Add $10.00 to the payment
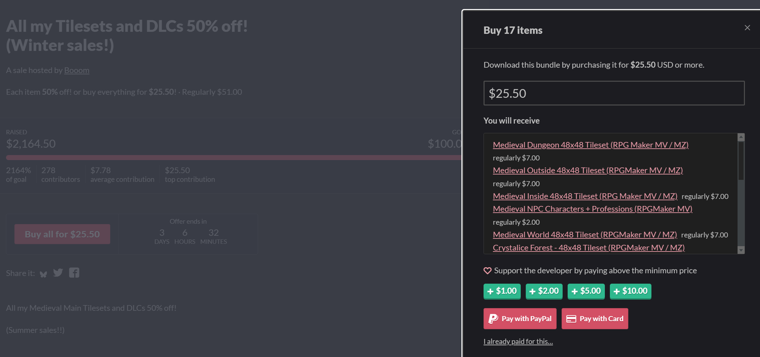Screen dimensions: 760x357 click(630, 291)
